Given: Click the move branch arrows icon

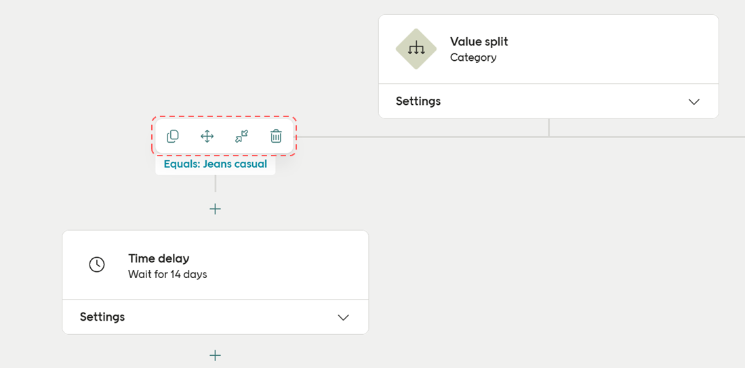Looking at the screenshot, I should [x=207, y=137].
